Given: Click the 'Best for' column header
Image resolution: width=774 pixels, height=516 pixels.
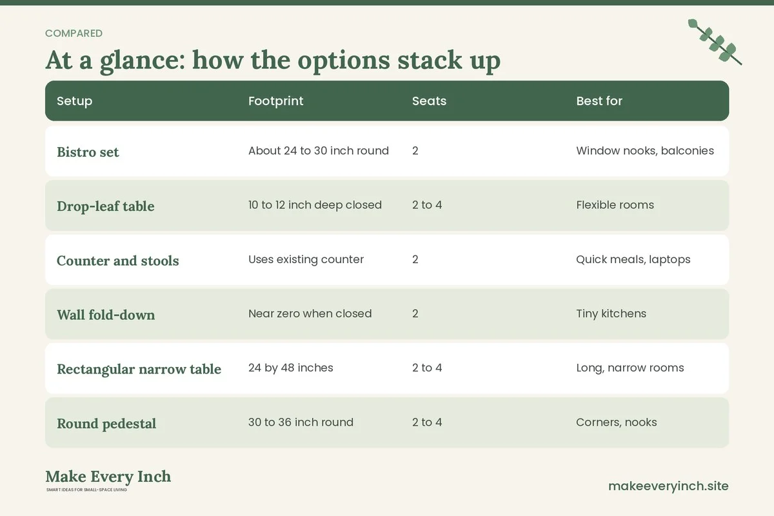Looking at the screenshot, I should tap(599, 101).
